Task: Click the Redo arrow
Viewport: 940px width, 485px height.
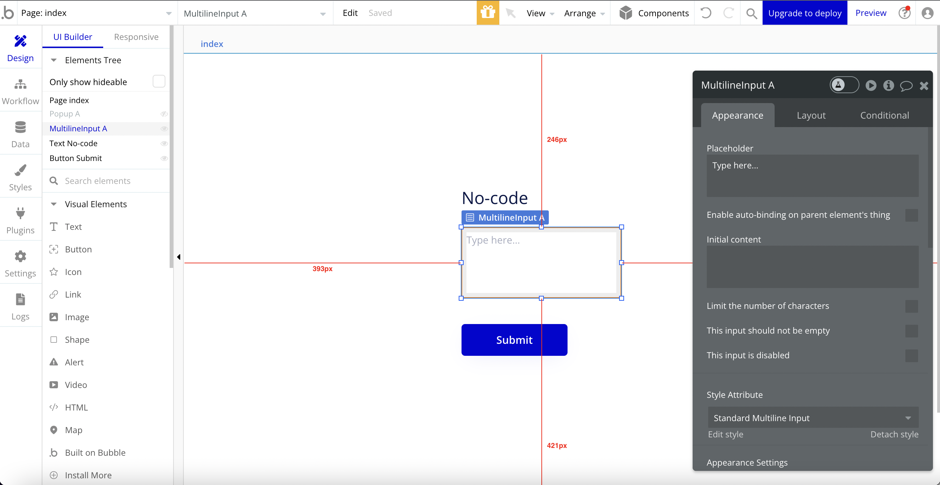Action: pyautogui.click(x=728, y=13)
